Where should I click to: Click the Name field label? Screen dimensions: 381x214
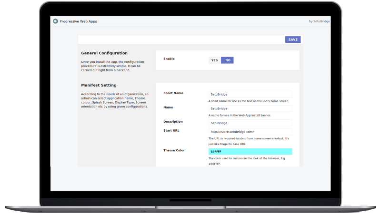click(168, 107)
